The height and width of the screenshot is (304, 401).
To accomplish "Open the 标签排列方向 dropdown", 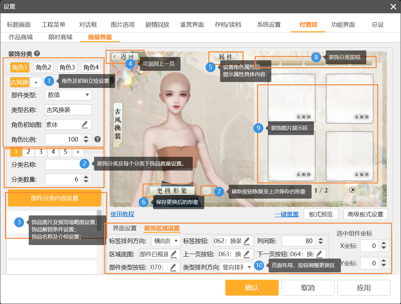I will tap(166, 241).
